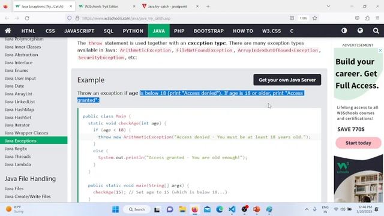This screenshot has width=384, height=216.
Task: Click the taskbar Search box
Action: point(137,209)
